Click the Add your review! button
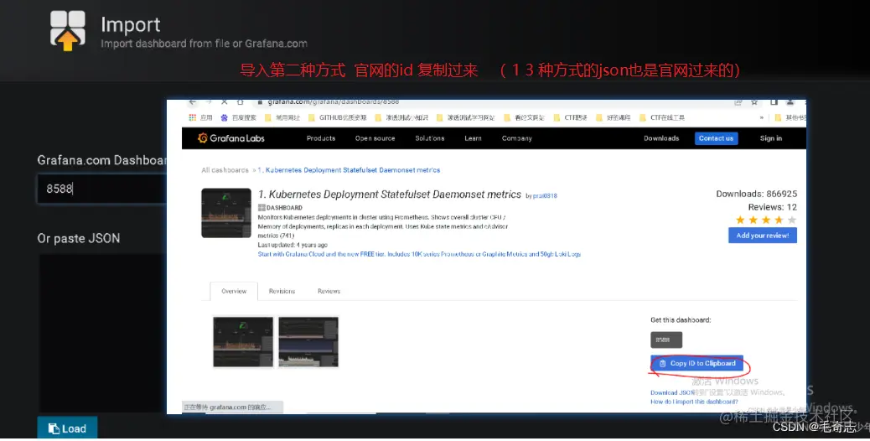870x441 pixels. (x=763, y=236)
